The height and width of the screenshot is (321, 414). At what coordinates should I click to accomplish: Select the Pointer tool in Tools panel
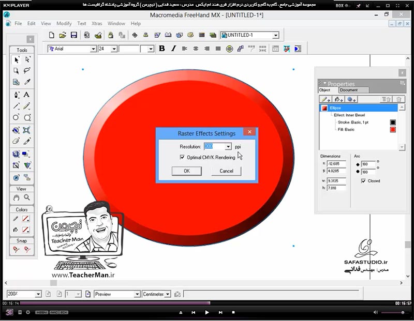[x=17, y=60]
